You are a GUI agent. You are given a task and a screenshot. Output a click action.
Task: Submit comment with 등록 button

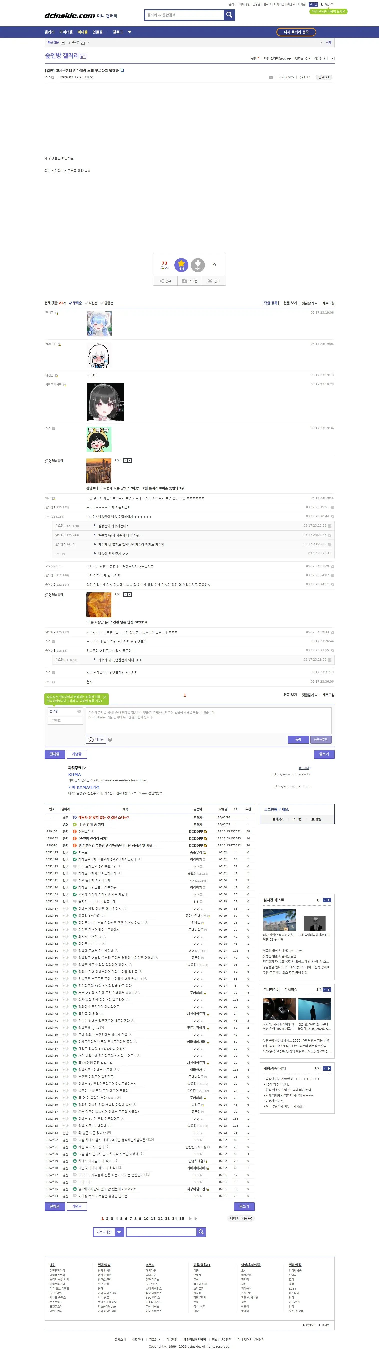[x=298, y=740]
